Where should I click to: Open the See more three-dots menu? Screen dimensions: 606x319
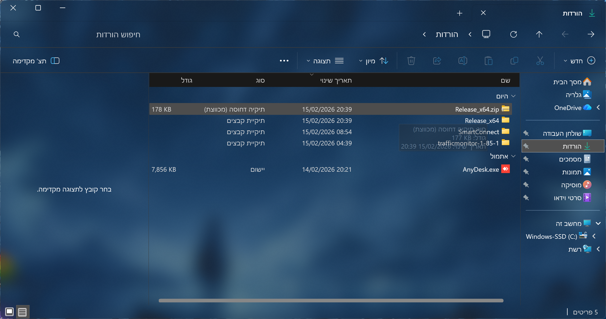pyautogui.click(x=284, y=61)
